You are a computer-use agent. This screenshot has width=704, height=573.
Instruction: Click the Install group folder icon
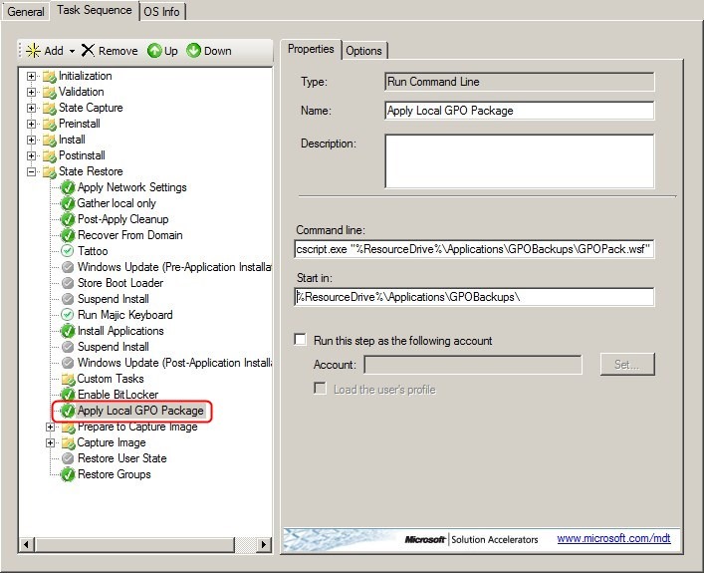(50, 141)
